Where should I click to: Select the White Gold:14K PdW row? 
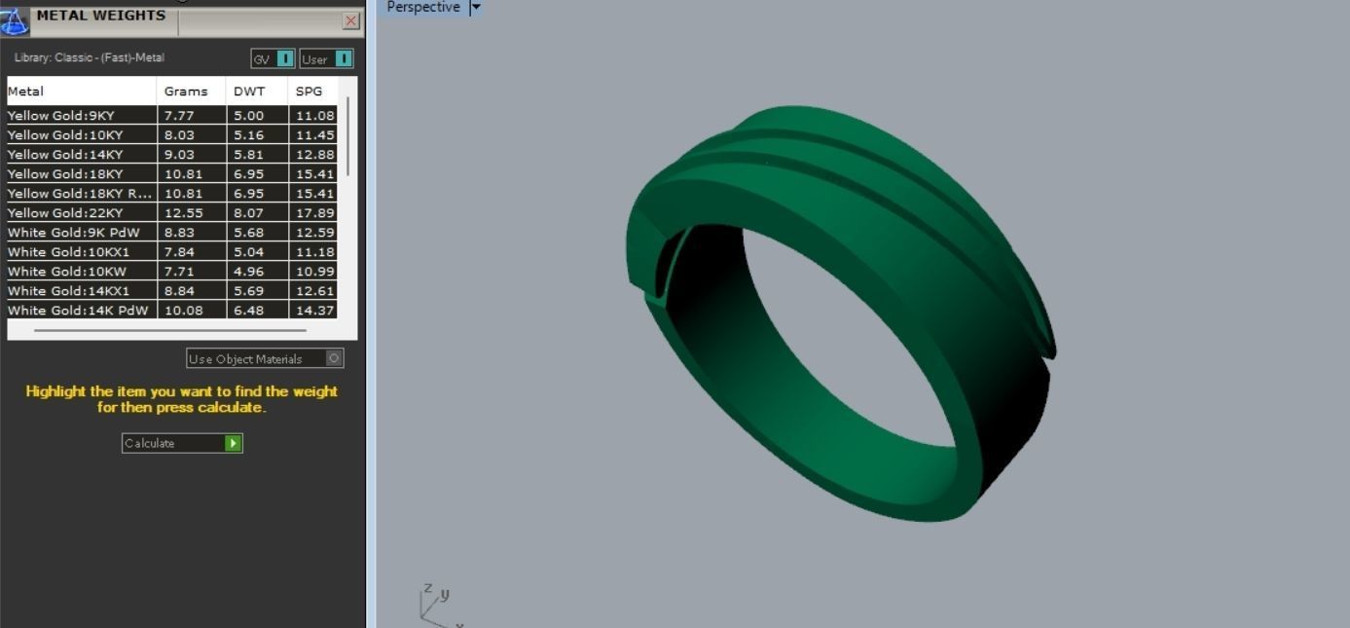coord(172,310)
